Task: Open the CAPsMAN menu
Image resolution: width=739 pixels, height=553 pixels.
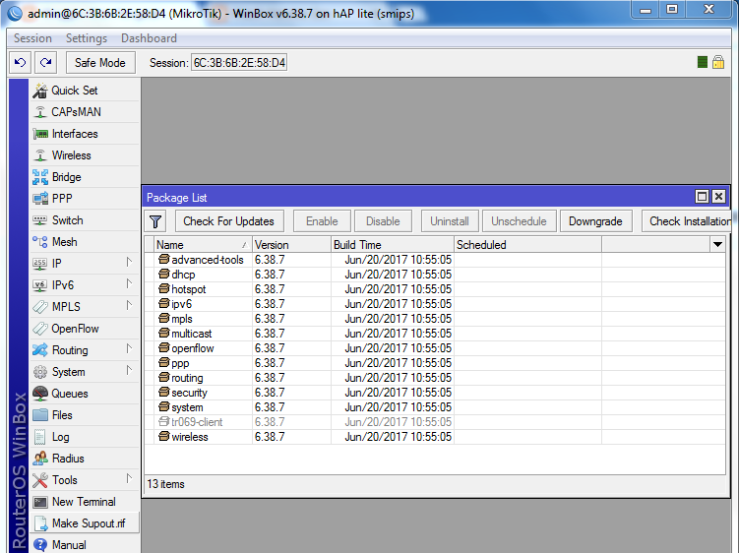Action: (x=85, y=112)
